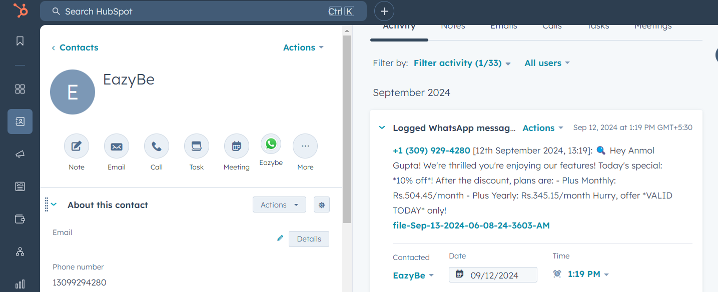This screenshot has height=292, width=718.
Task: Select the Bookmarks icon in the sidebar
Action: point(20,40)
